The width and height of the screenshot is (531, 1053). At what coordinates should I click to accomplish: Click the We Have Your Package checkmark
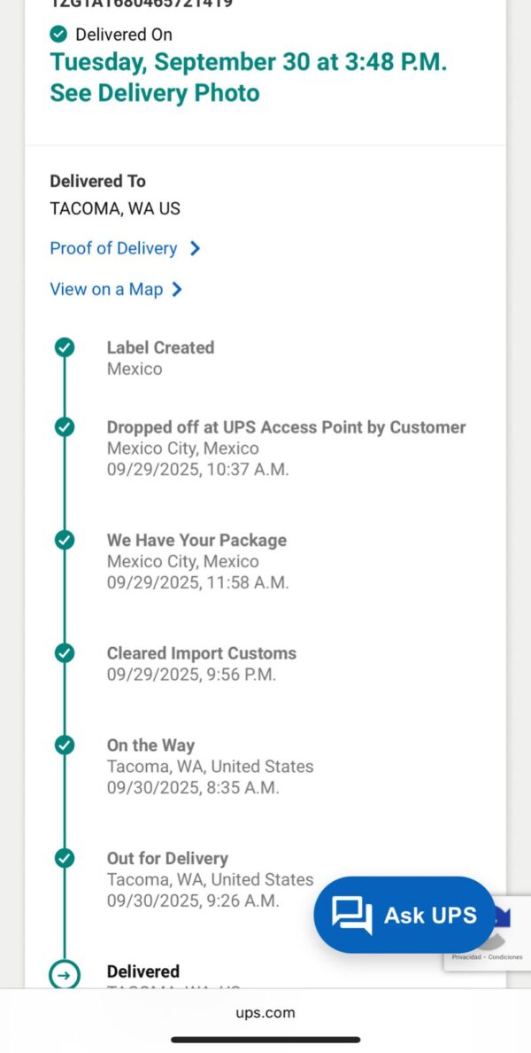coord(65,541)
